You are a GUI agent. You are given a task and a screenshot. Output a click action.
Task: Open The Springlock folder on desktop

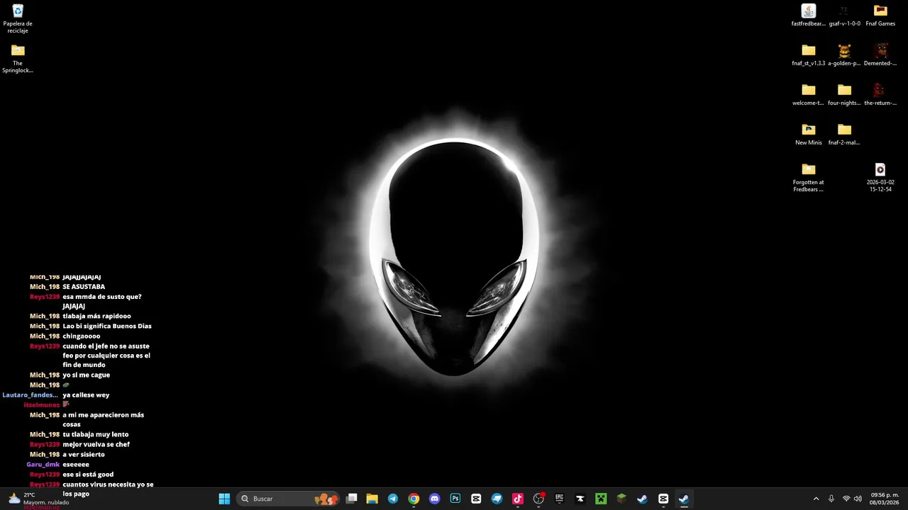[18, 58]
